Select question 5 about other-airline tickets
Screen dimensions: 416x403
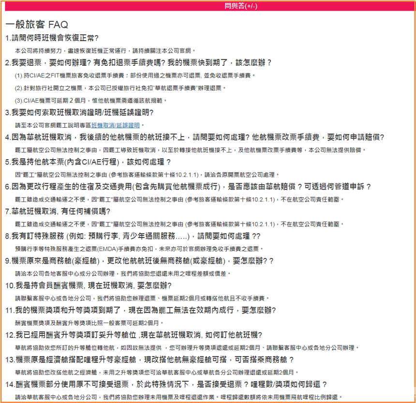click(x=88, y=162)
